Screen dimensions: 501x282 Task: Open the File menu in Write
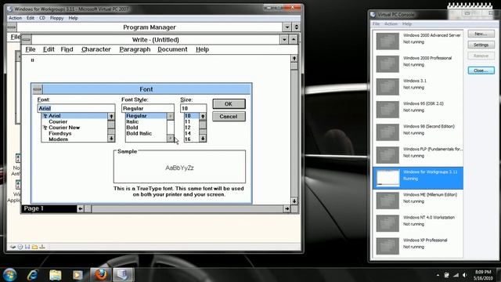click(x=31, y=49)
